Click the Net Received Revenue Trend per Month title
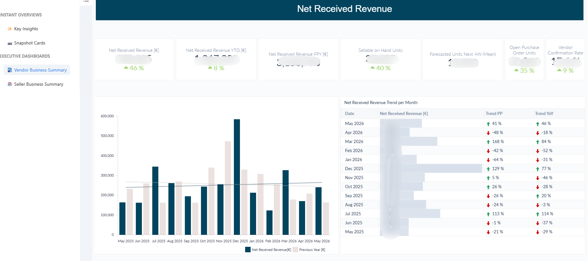The height and width of the screenshot is (261, 588). coord(381,102)
